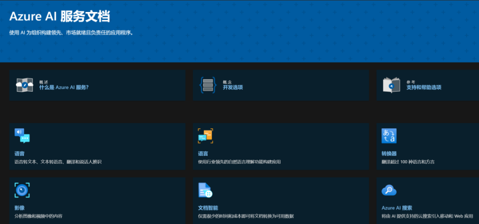Click 将由 AI 提供支持的云搜索 description text
The image size is (479, 224).
427,216
